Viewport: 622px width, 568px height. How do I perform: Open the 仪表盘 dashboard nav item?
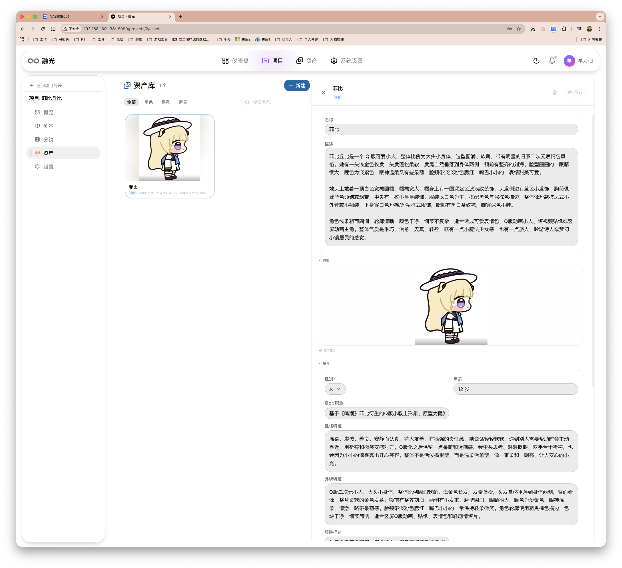(x=235, y=61)
